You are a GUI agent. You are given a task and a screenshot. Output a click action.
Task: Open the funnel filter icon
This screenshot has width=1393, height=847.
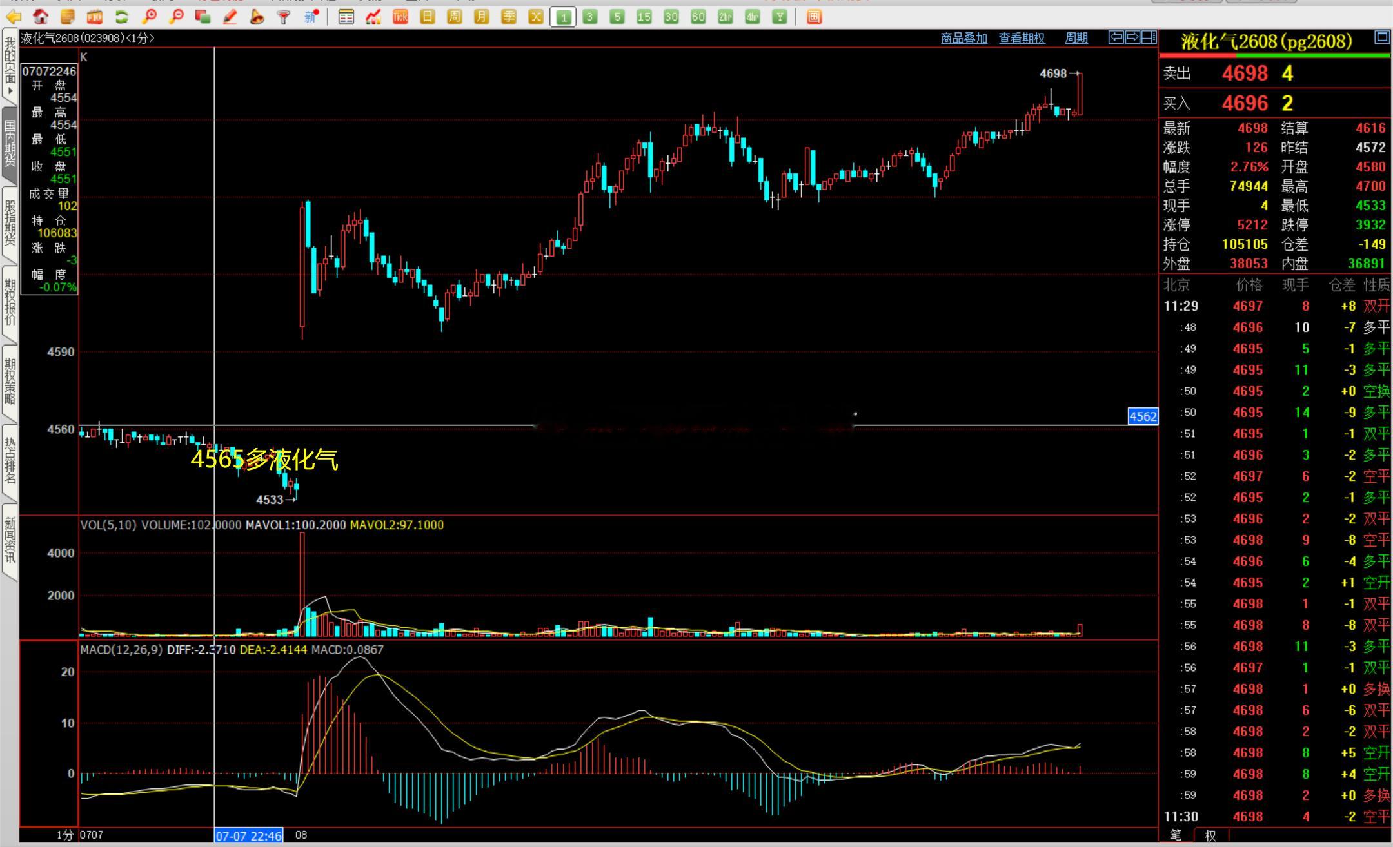click(x=284, y=17)
